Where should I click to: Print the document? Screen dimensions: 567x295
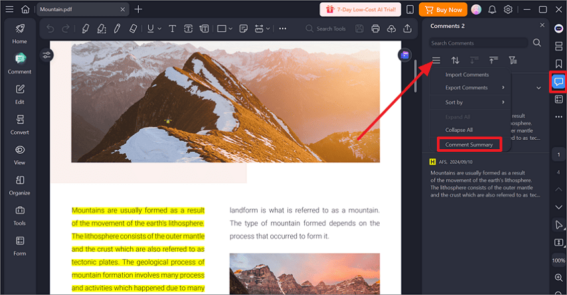pos(375,29)
